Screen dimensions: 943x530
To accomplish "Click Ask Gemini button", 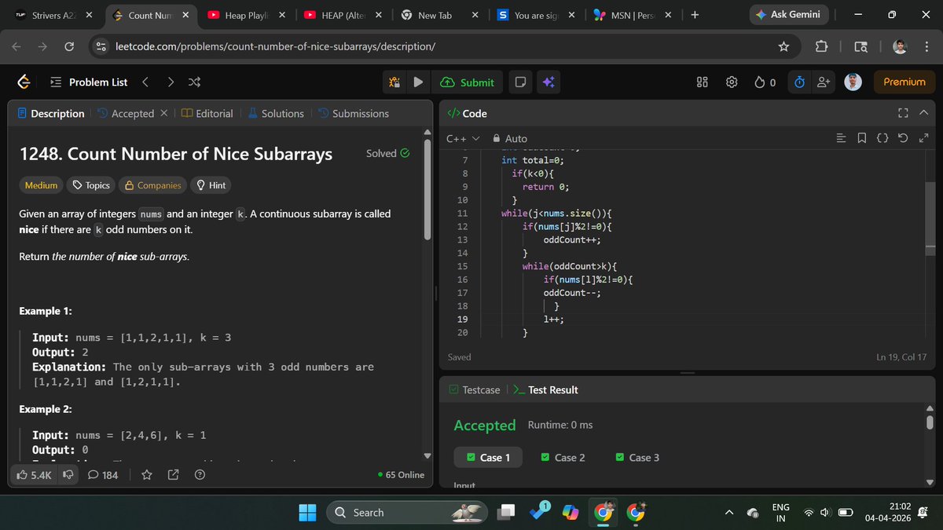I will (x=788, y=15).
